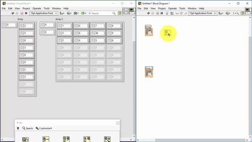Open Block Diagram font dropdown
Viewport: 252px width, 142px height.
202,13
